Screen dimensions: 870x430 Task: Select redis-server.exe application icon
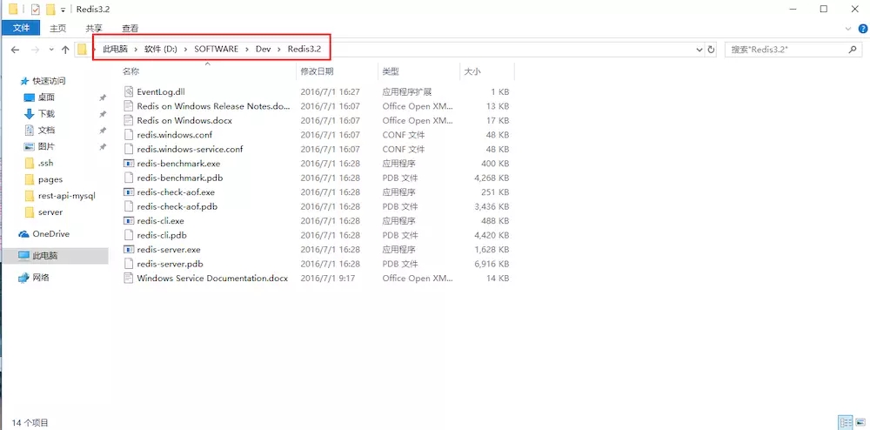[128, 250]
